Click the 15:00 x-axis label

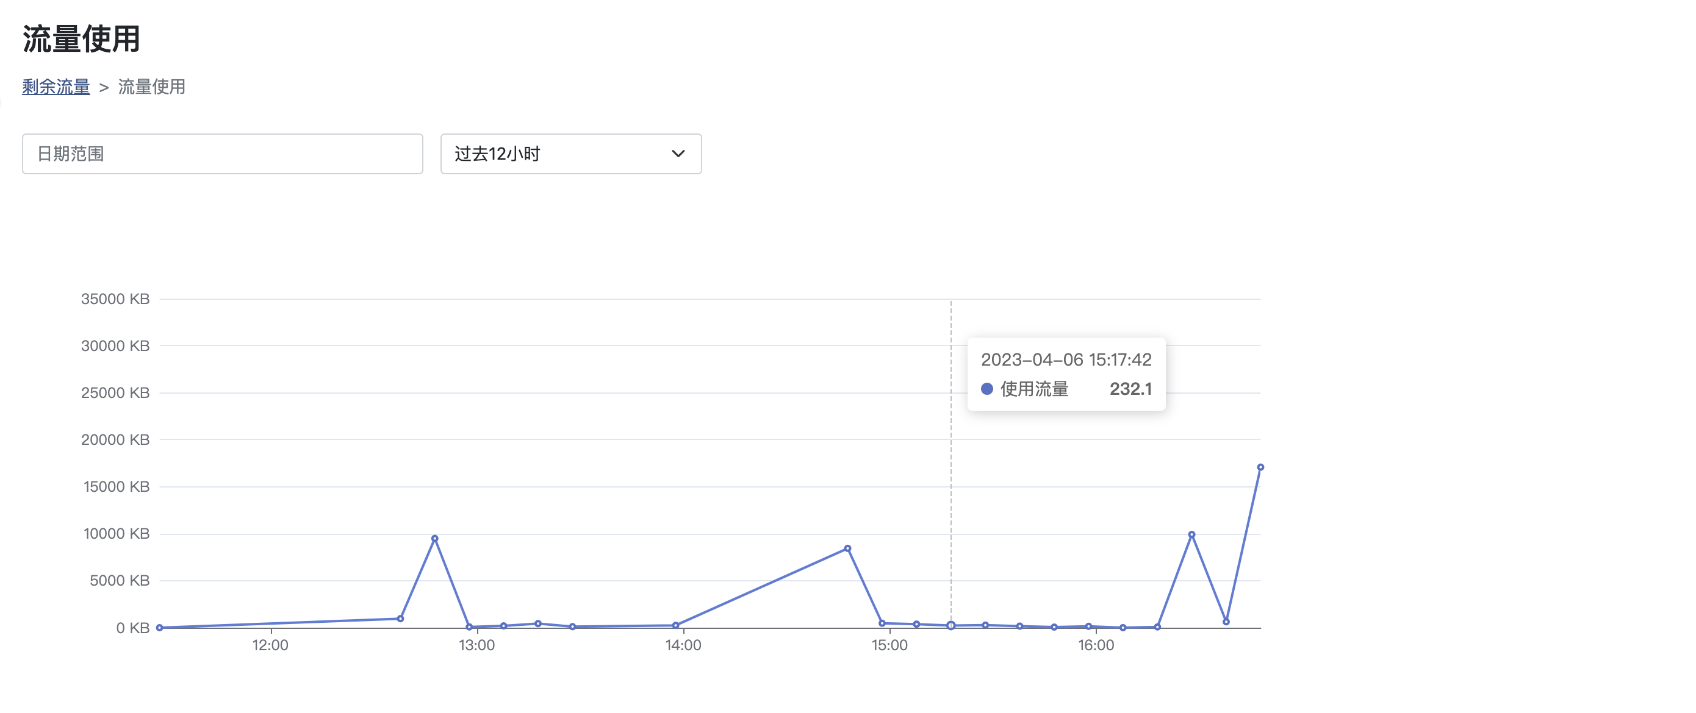tap(889, 645)
